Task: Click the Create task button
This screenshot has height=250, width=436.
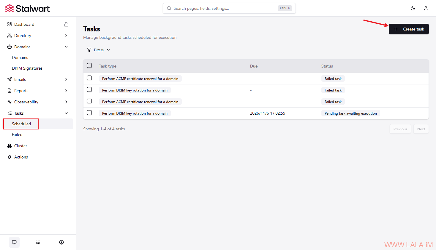Action: [x=409, y=29]
